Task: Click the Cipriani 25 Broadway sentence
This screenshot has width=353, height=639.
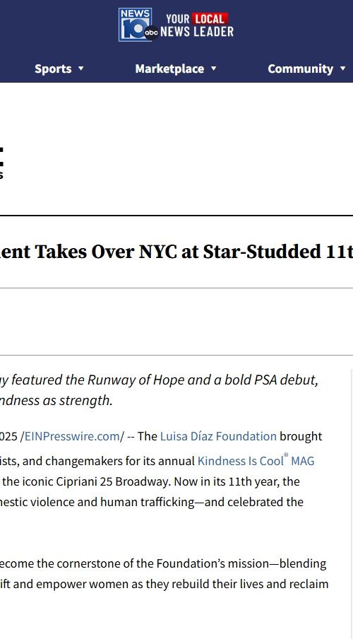Action: click(150, 481)
